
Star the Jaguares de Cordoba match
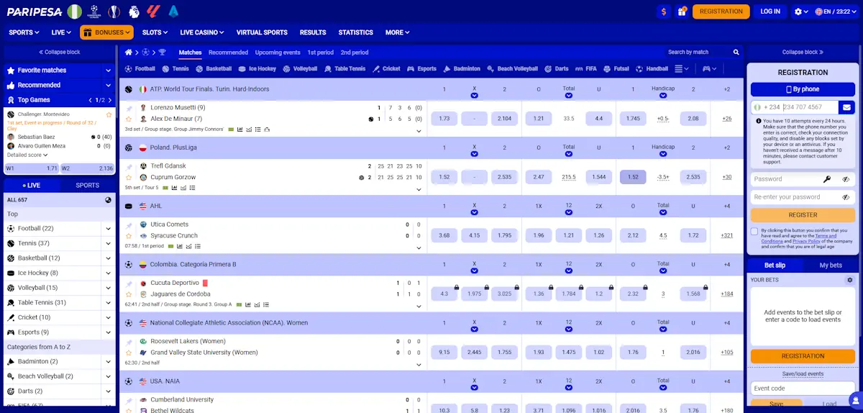(129, 294)
